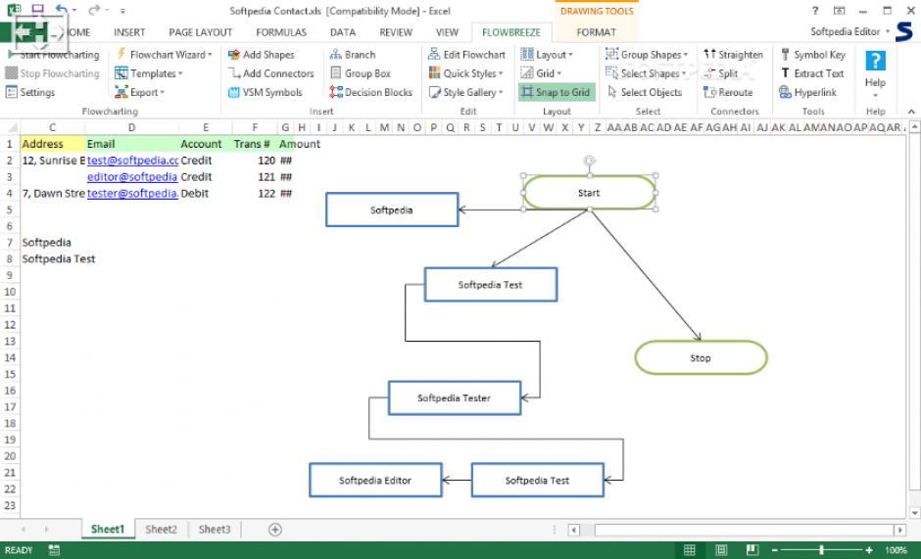Insert a Branch
The width and height of the screenshot is (921, 559).
tap(353, 55)
